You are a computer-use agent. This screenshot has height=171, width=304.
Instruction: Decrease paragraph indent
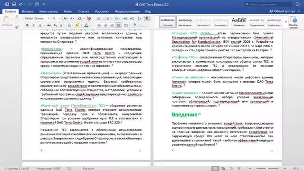(x=125, y=19)
